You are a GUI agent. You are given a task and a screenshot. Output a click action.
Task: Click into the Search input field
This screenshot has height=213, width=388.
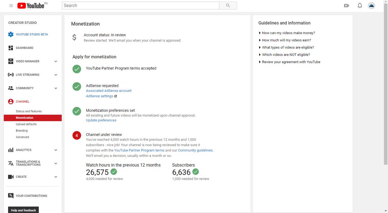pos(141,5)
